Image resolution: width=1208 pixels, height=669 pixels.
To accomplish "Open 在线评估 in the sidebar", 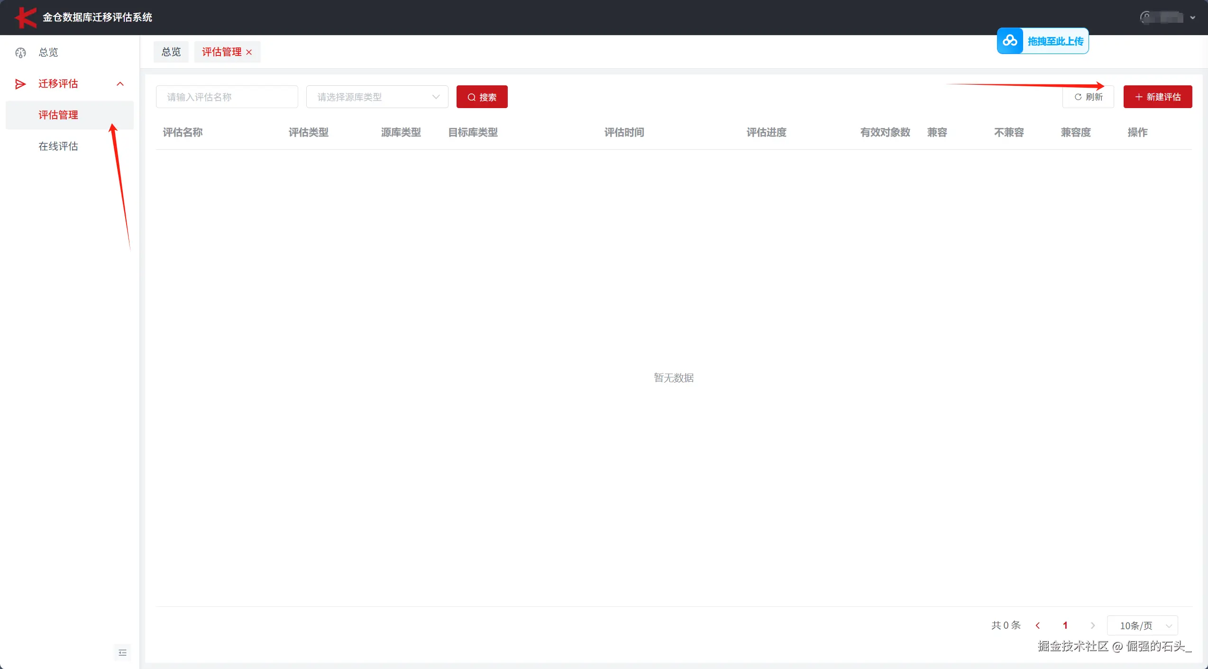I will click(58, 146).
